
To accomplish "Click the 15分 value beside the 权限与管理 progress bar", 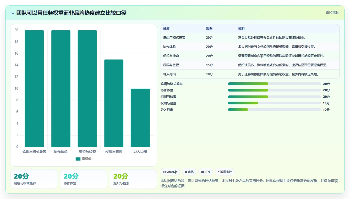I will click(326, 103).
